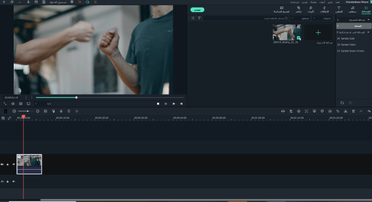The width and height of the screenshot is (372, 202).
Task: Click the microphone voiceover record icon
Action: click(61, 111)
